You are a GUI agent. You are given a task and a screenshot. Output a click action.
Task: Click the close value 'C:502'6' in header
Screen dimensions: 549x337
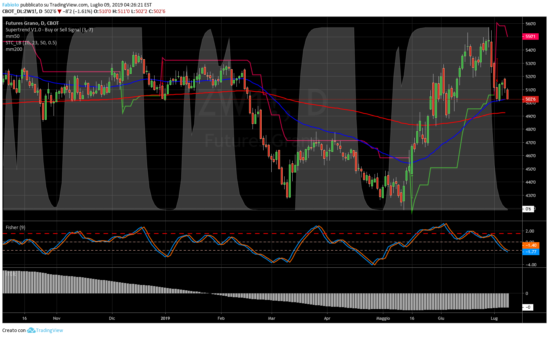tap(157, 11)
